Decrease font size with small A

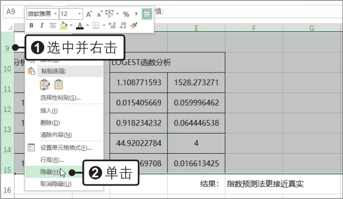100,14
